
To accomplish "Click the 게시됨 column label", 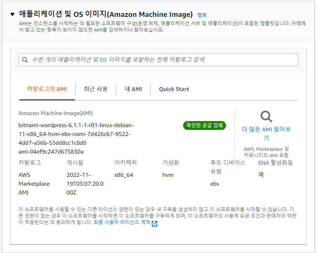I will 75,162.
